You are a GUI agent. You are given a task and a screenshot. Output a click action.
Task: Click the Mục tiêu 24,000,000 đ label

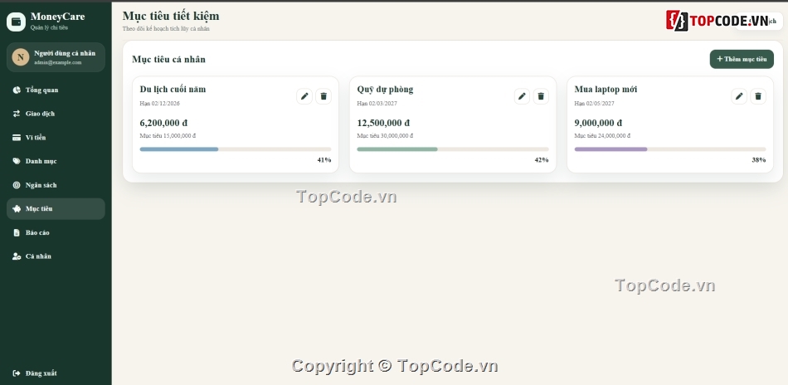602,136
